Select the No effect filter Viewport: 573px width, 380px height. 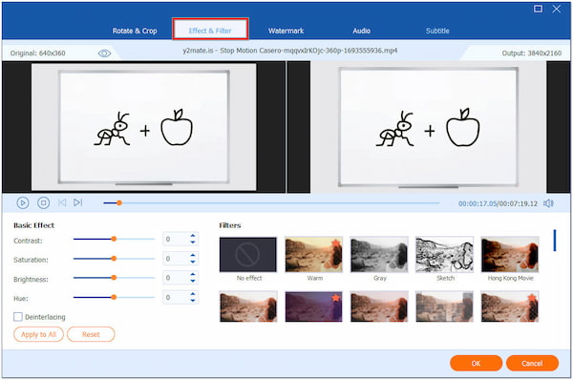(x=248, y=255)
